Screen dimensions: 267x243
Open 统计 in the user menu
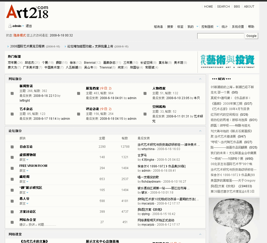(x=224, y=26)
